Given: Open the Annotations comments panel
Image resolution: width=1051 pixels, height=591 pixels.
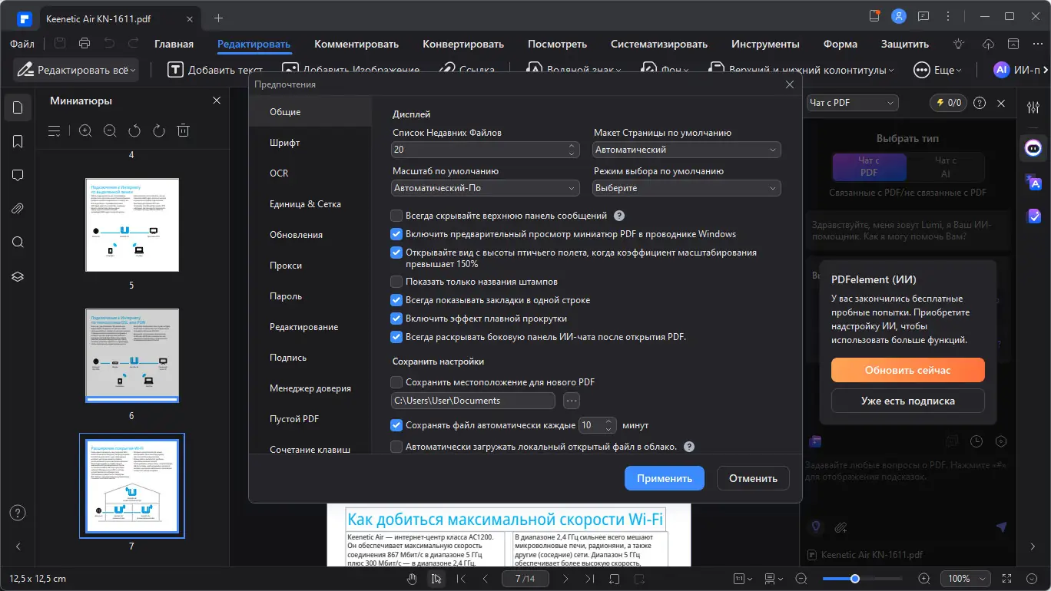Looking at the screenshot, I should pyautogui.click(x=18, y=175).
